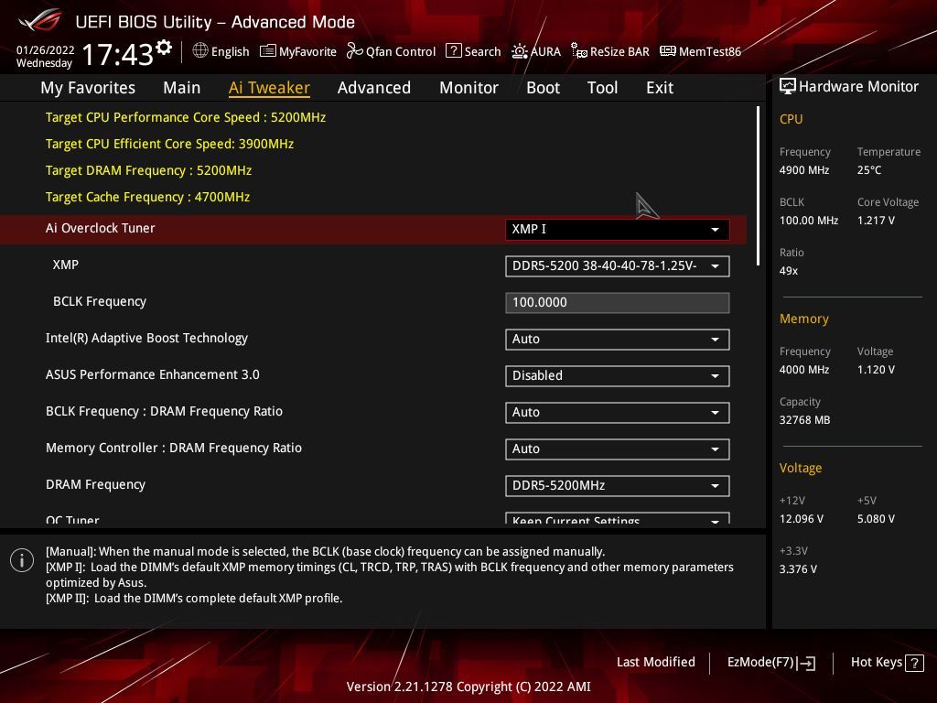Click CPU frequency value 4900 MHz
The image size is (937, 703).
pyautogui.click(x=804, y=169)
